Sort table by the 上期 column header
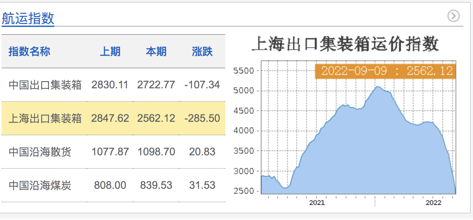Image resolution: width=473 pixels, height=220 pixels. coord(111,52)
